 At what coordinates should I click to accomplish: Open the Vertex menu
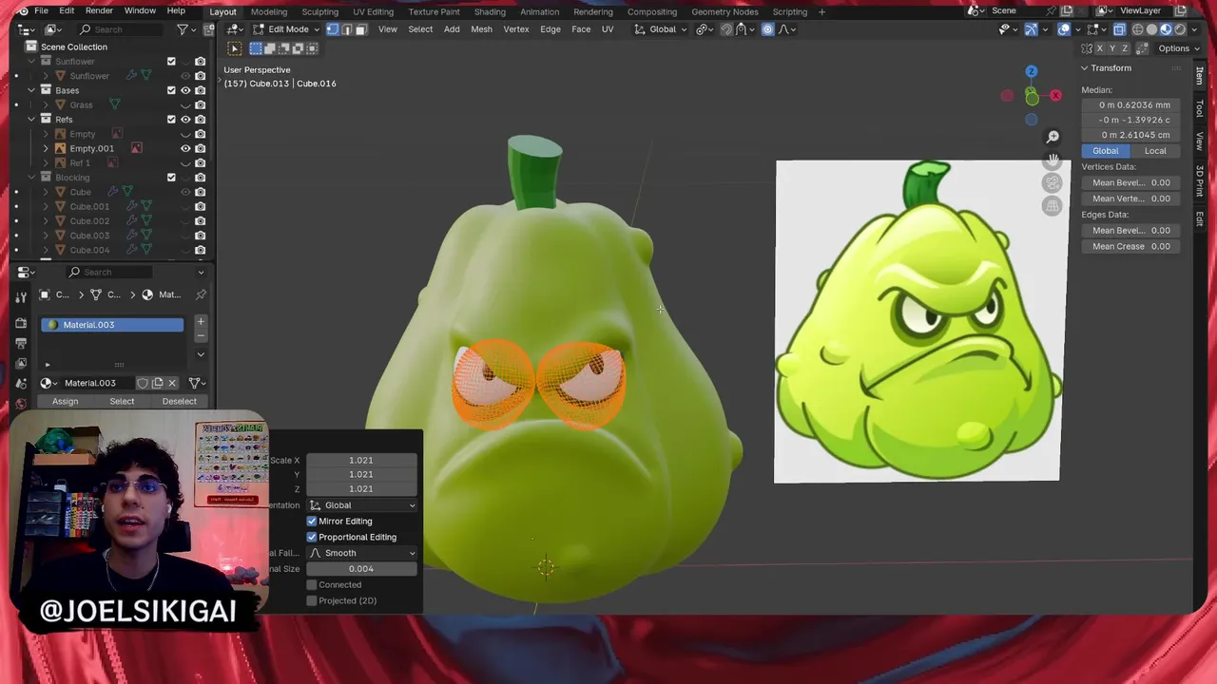pos(516,29)
